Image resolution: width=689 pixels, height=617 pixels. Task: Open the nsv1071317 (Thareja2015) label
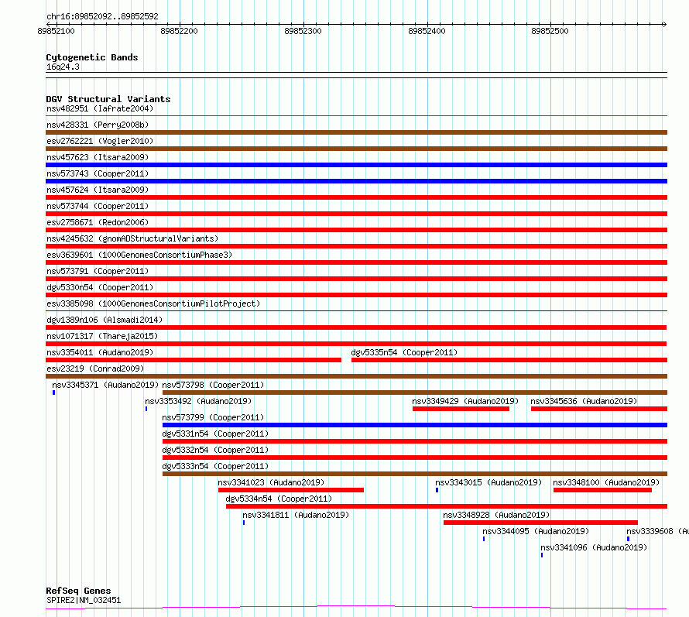pyautogui.click(x=102, y=336)
